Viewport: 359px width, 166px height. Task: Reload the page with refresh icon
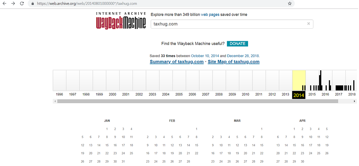click(x=22, y=4)
